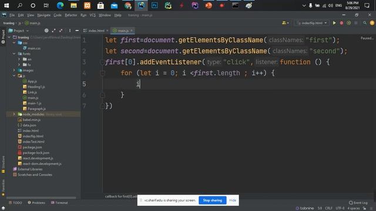Image resolution: width=376 pixels, height=211 pixels.
Task: Run the indexflip.html configuration
Action: click(x=334, y=23)
